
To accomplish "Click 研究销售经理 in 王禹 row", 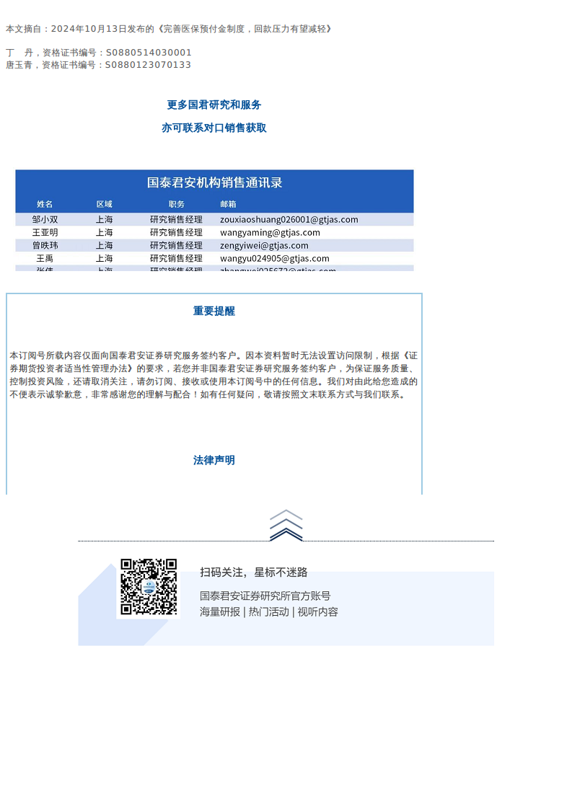I will tap(176, 258).
